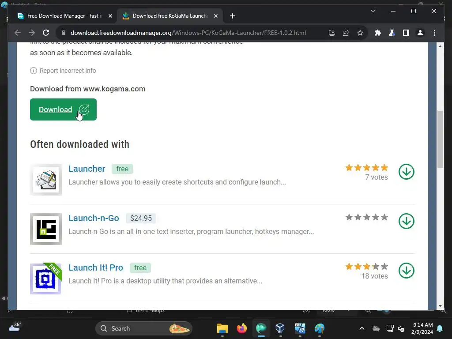The height and width of the screenshot is (339, 452).
Task: Open the notification bell icon
Action: tap(440, 328)
